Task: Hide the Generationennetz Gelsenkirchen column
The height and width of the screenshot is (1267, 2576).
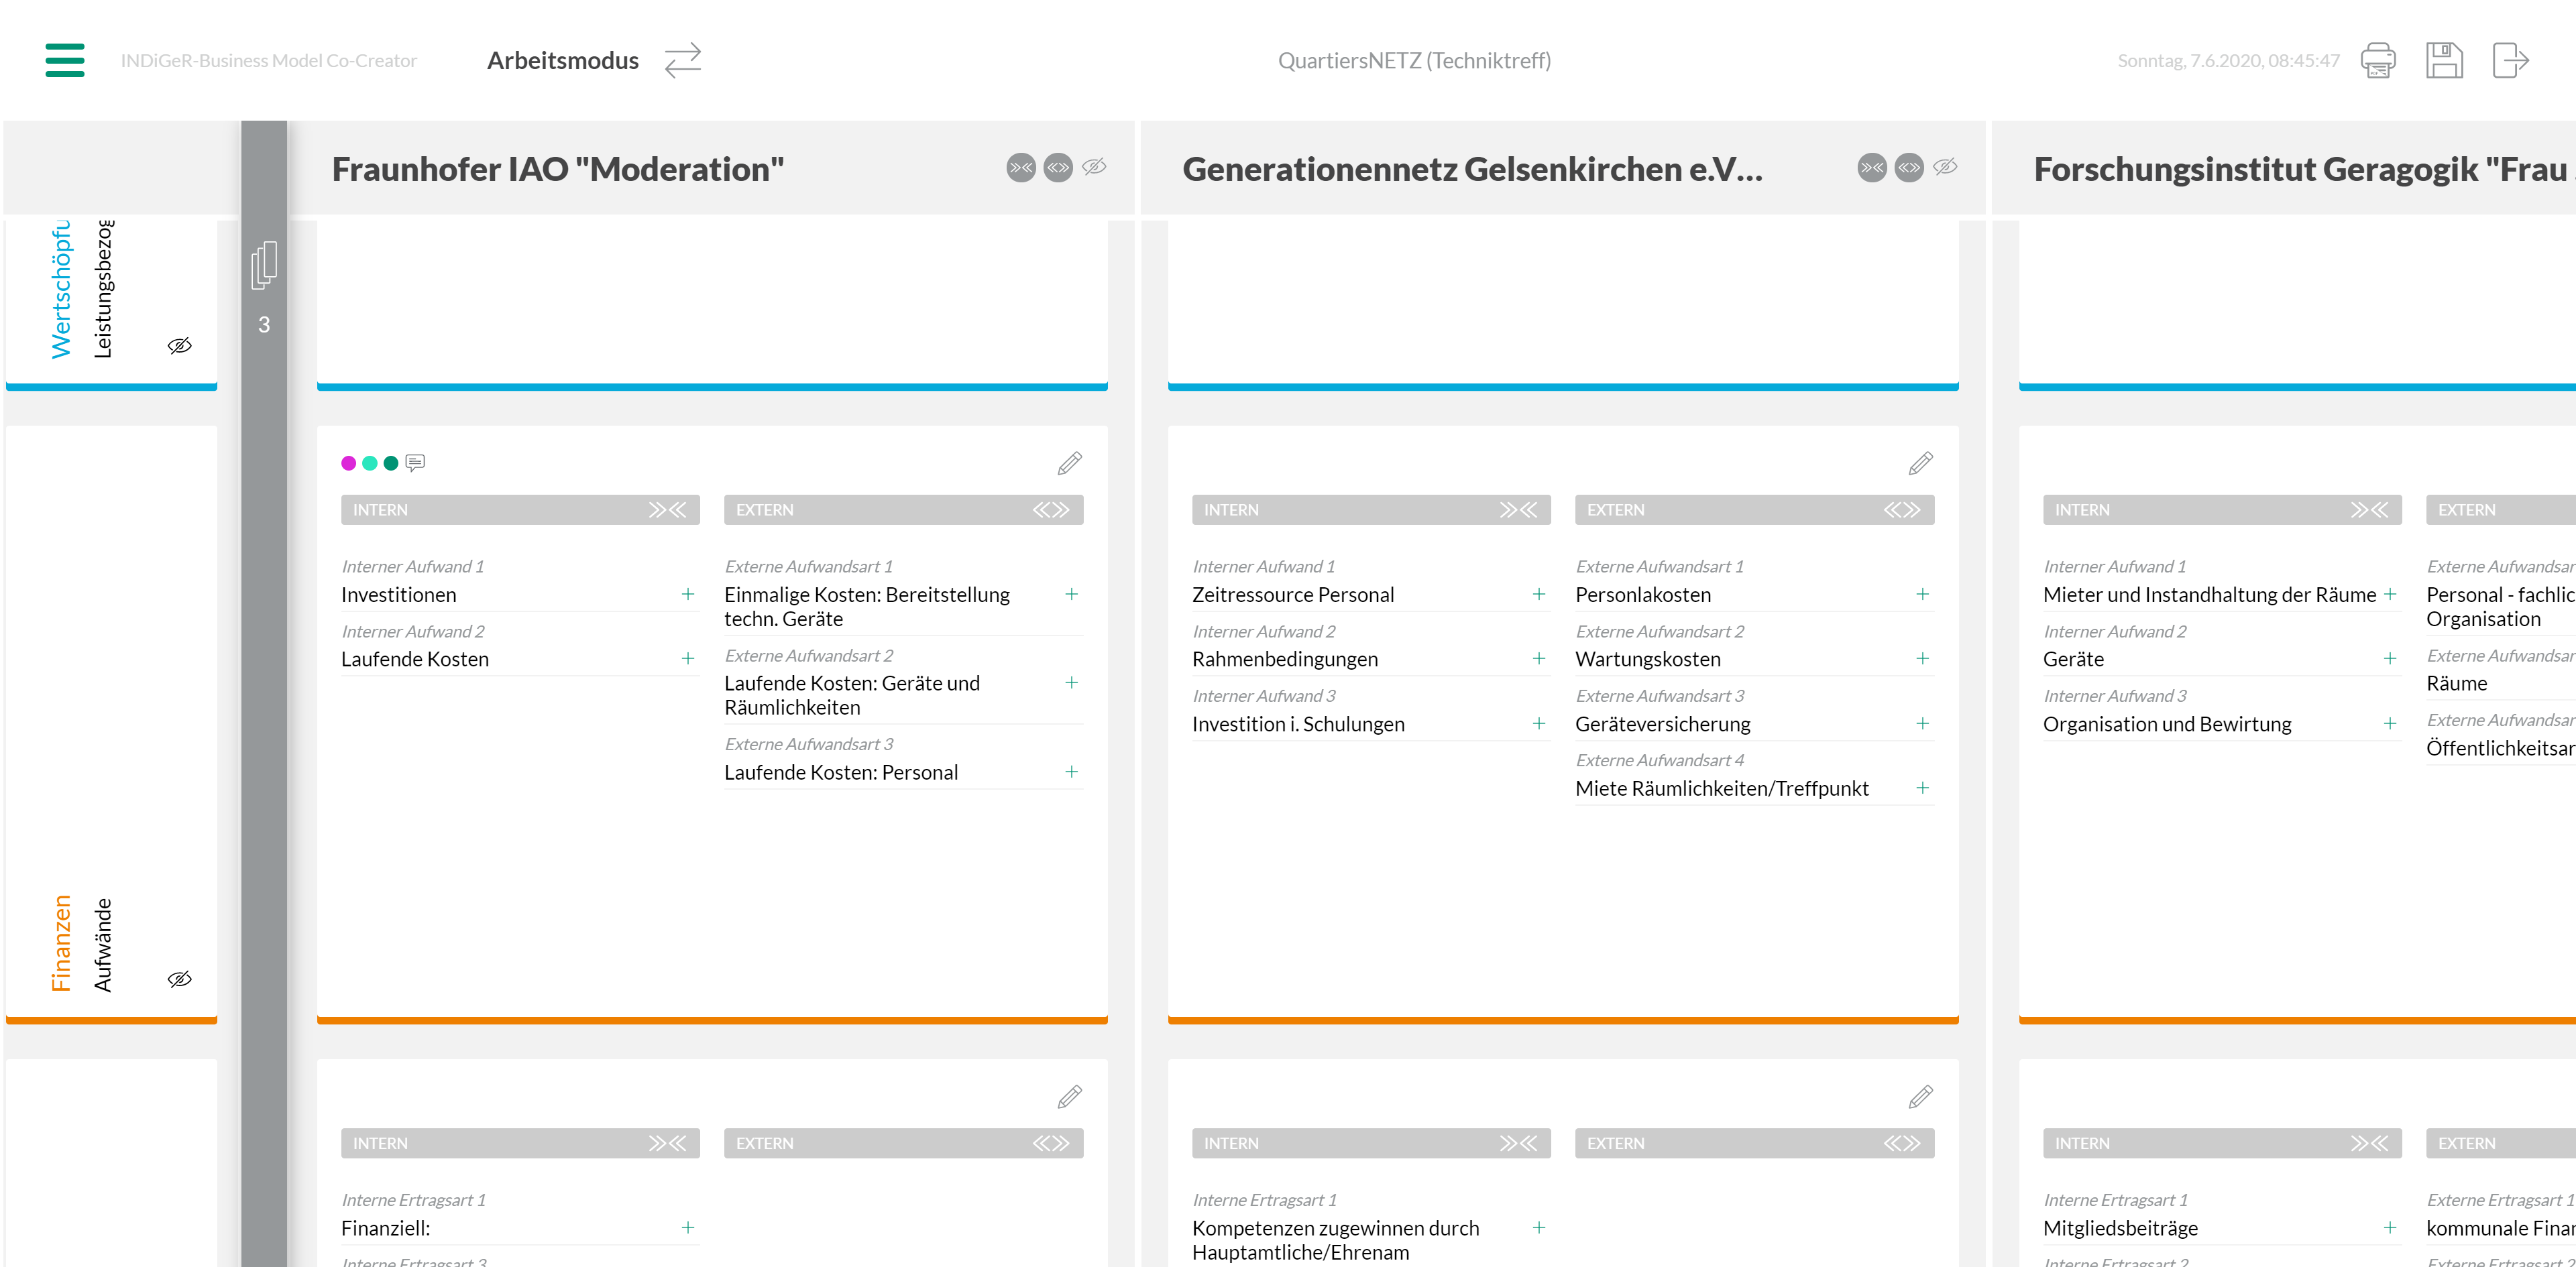Action: [x=1945, y=167]
